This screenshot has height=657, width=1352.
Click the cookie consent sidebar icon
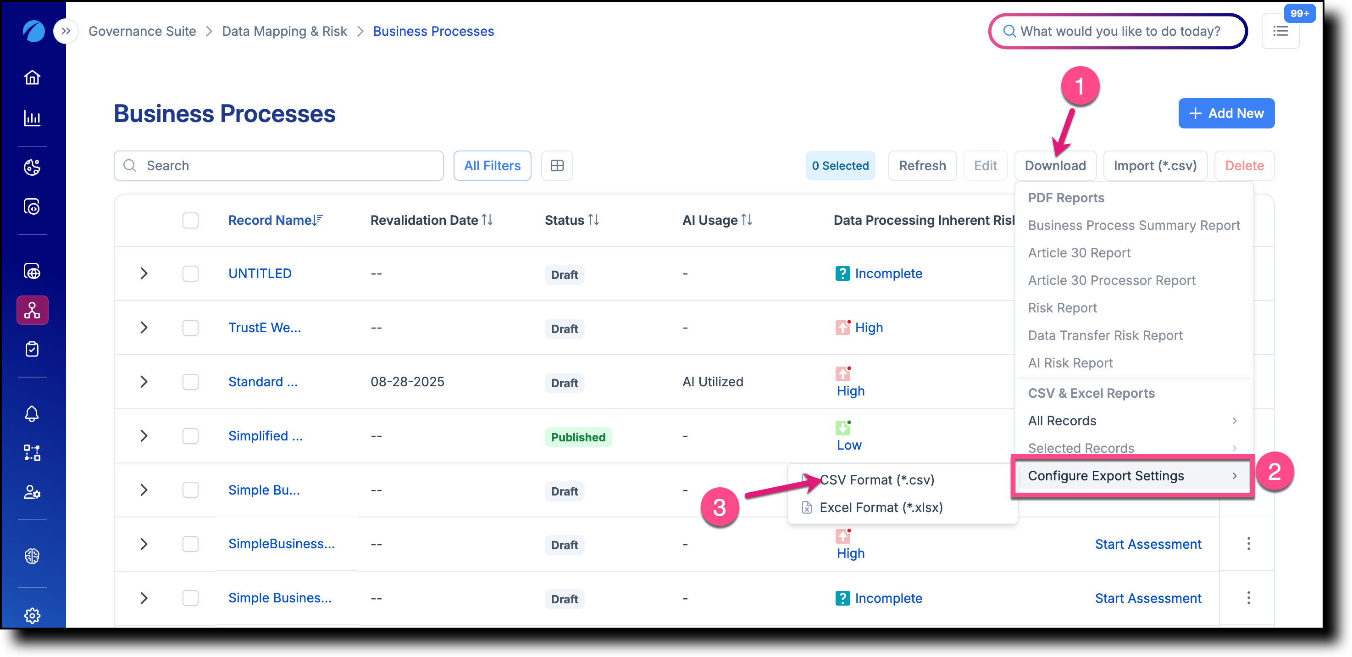pyautogui.click(x=32, y=167)
